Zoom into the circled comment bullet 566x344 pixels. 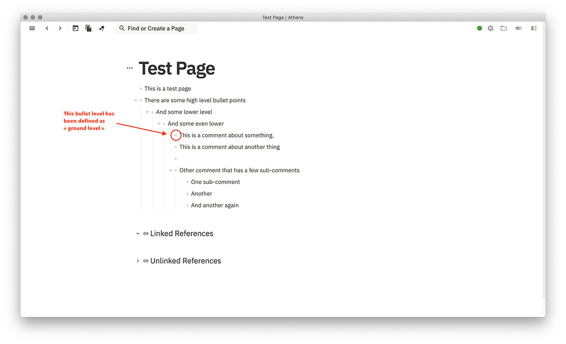point(176,135)
